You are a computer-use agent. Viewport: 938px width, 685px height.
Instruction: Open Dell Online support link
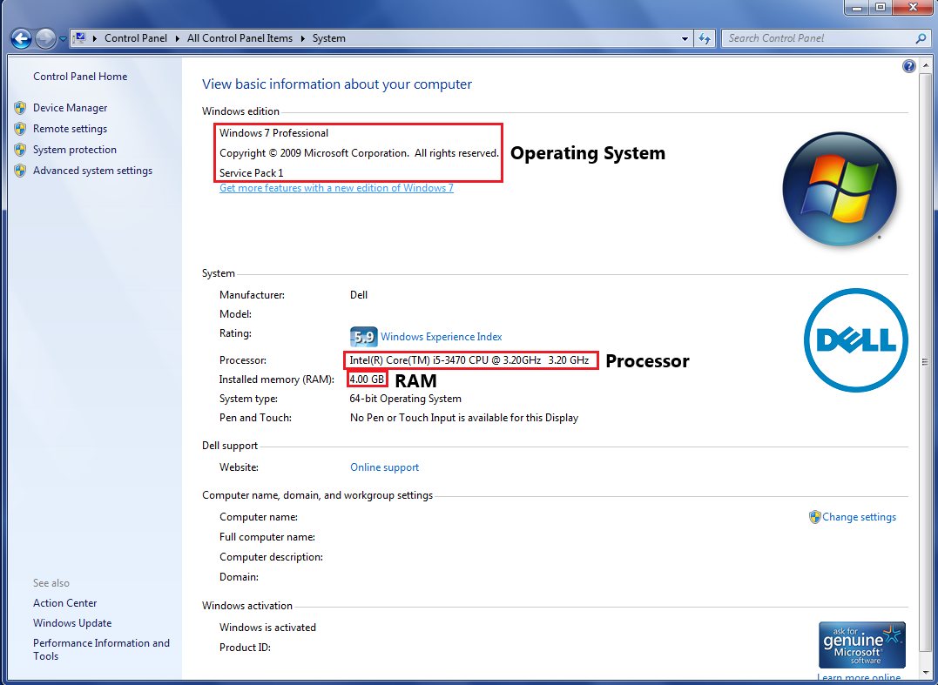385,467
